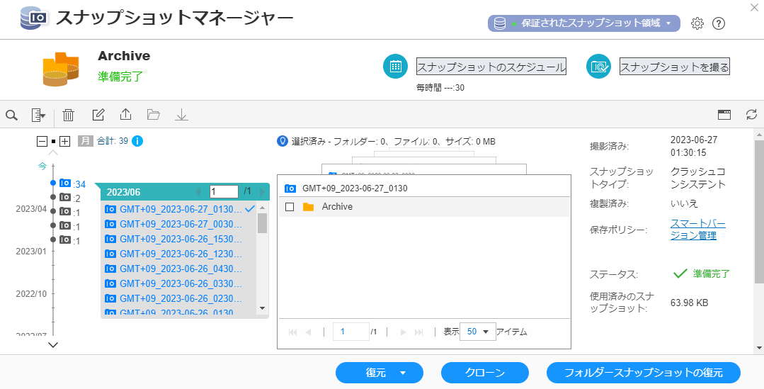Check the Archive folder checkbox
This screenshot has width=764, height=389.
(x=289, y=207)
